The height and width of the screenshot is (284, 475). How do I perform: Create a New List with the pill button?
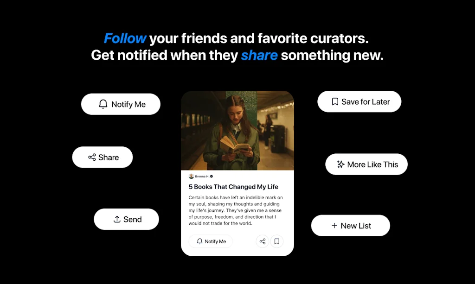point(351,226)
